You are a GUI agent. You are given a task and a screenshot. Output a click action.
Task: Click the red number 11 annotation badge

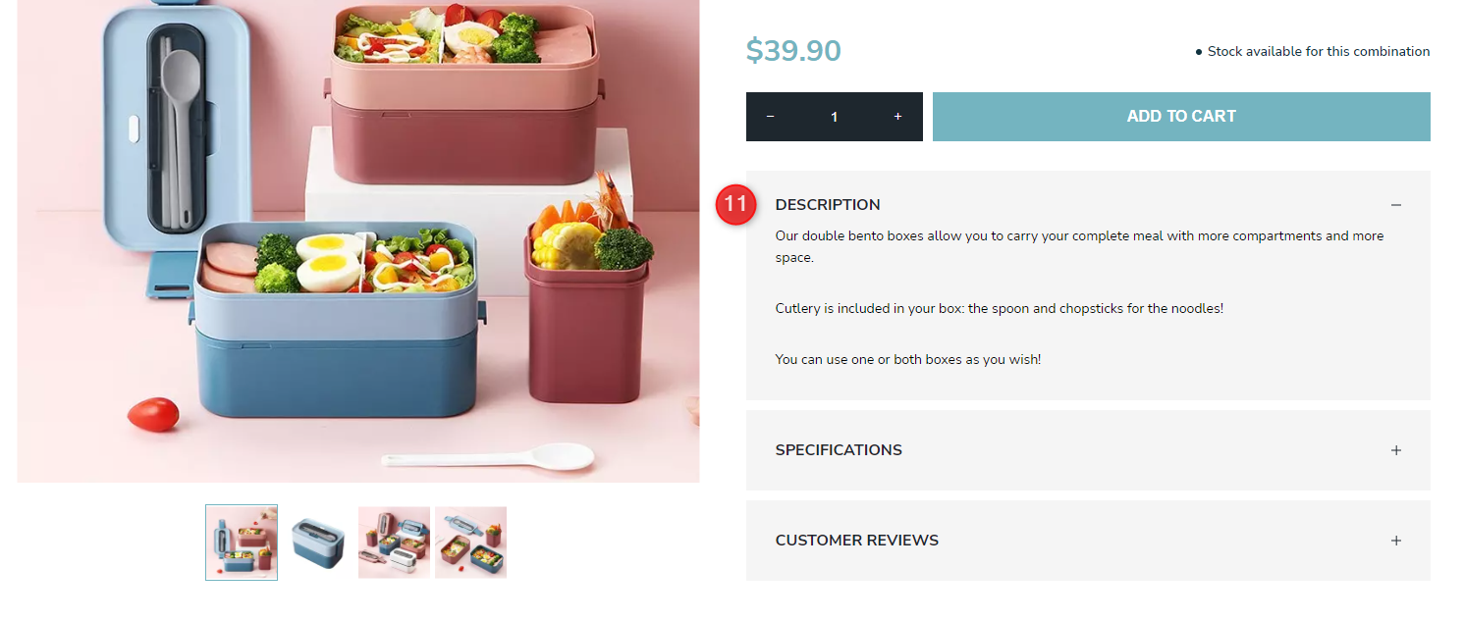tap(735, 204)
